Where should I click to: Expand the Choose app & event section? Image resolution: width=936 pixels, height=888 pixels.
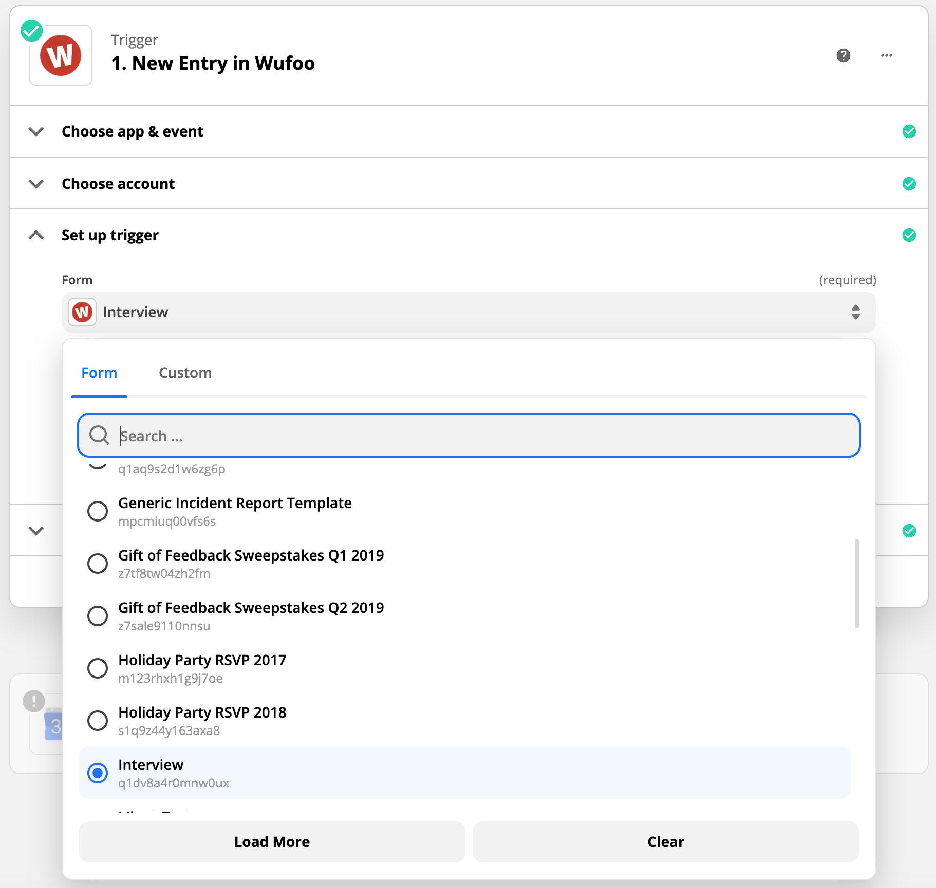[x=36, y=131]
